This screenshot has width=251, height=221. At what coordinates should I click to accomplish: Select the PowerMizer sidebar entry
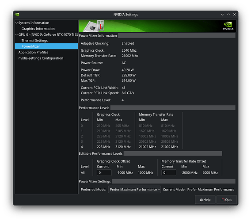point(46,46)
